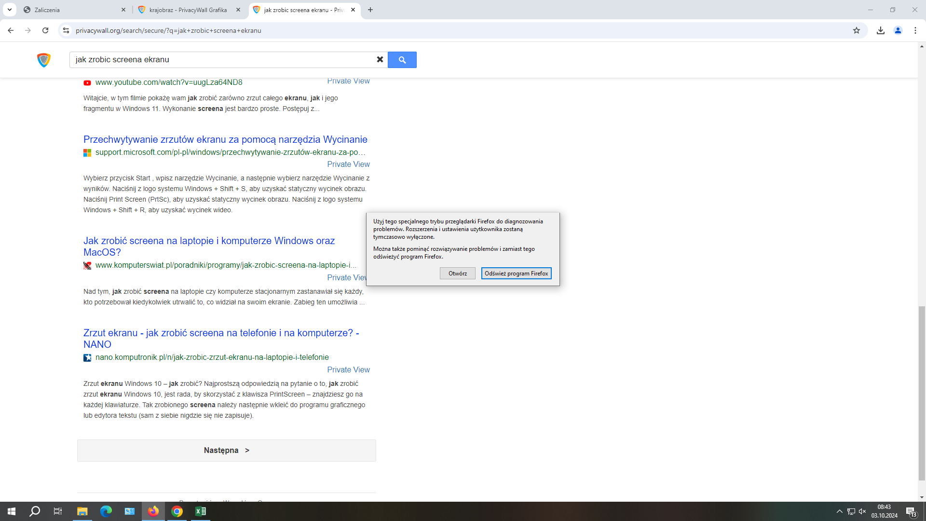Open Chrome downloads icon

[x=881, y=30]
